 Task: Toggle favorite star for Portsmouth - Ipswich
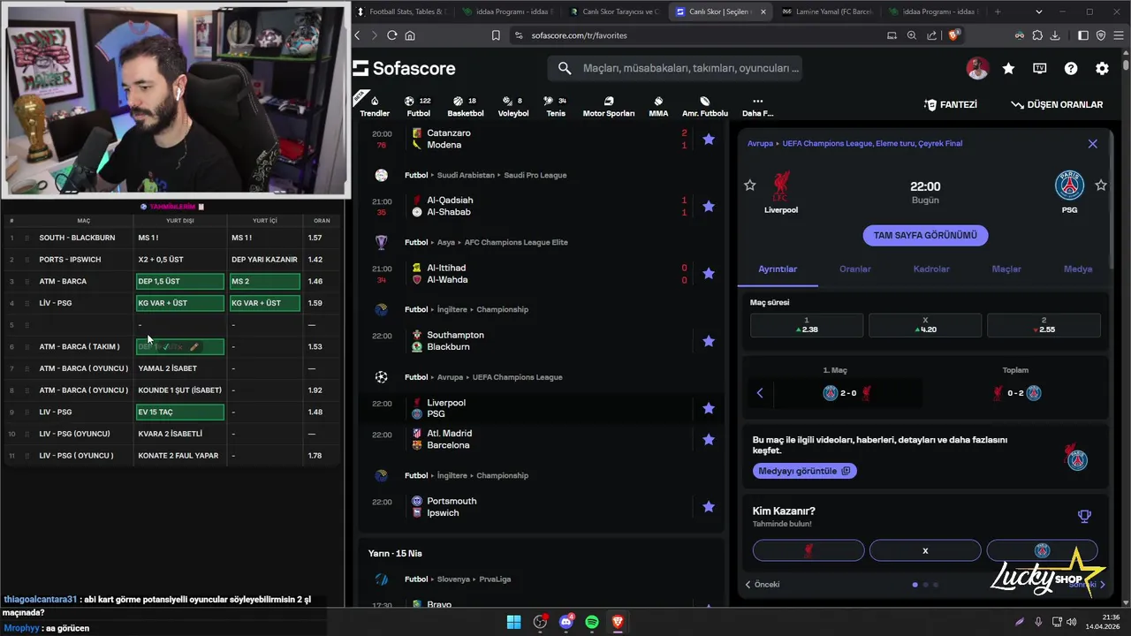coord(709,506)
